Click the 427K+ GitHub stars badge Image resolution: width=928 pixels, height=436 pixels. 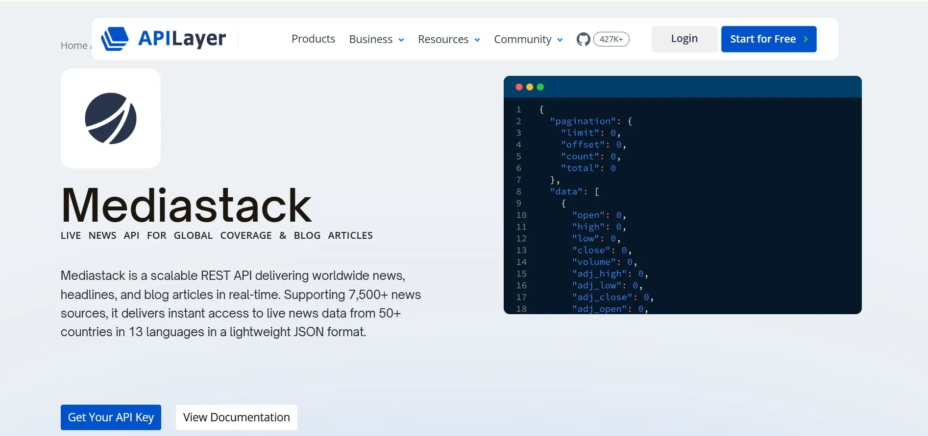(611, 39)
